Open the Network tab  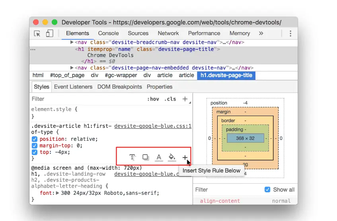pyautogui.click(x=168, y=33)
